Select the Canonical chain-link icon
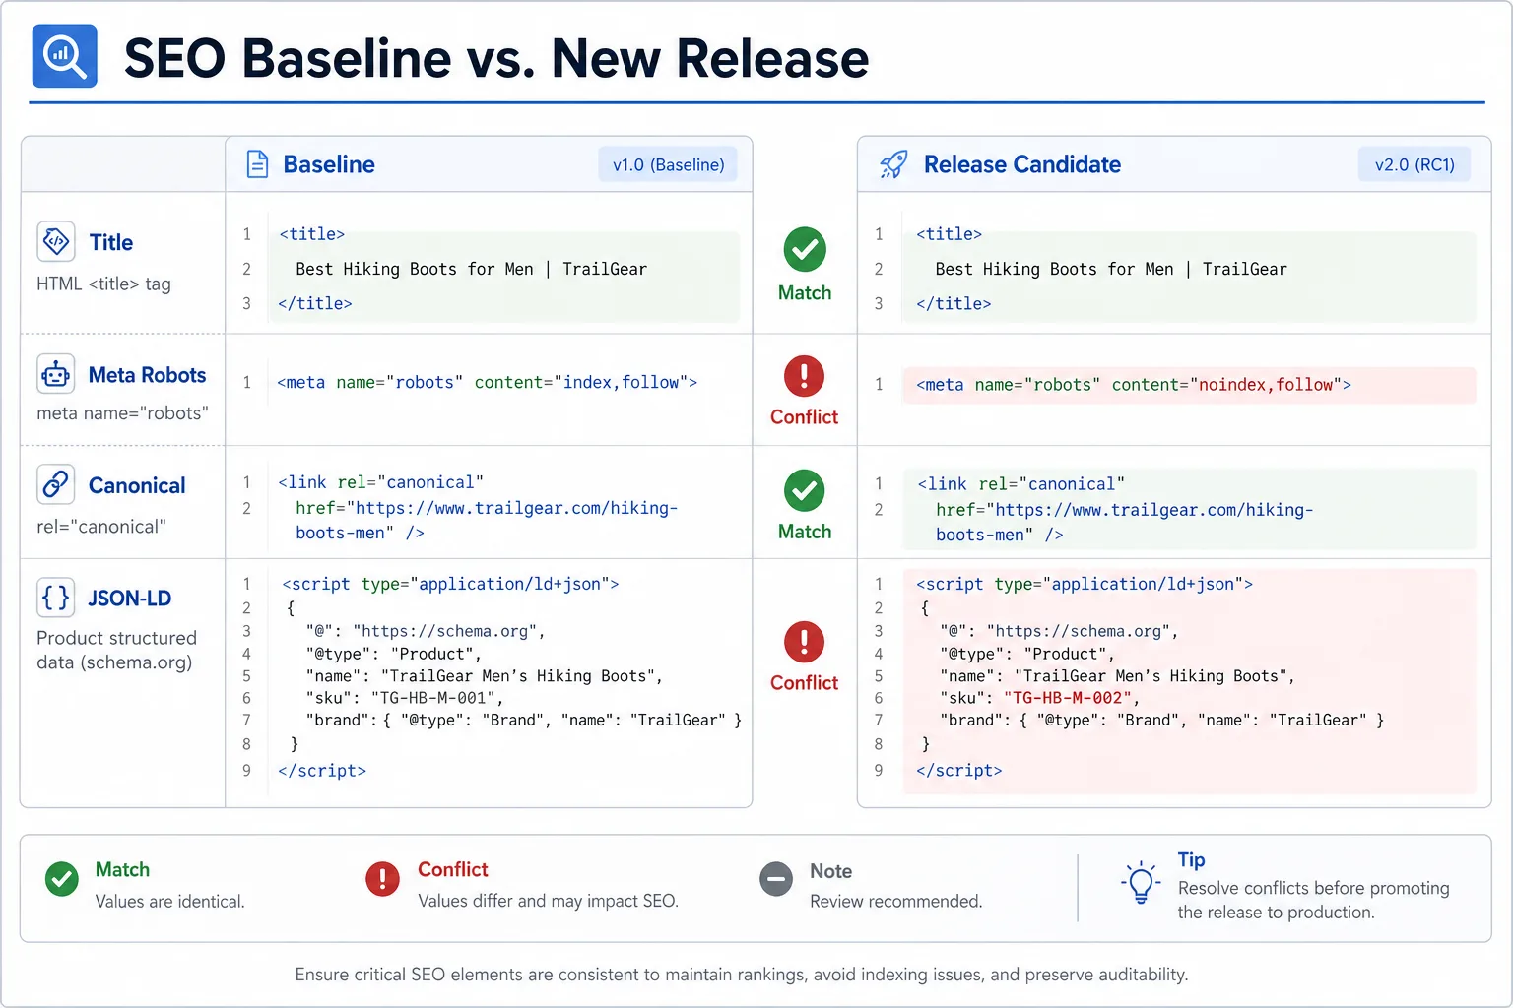The image size is (1513, 1008). pyautogui.click(x=55, y=484)
